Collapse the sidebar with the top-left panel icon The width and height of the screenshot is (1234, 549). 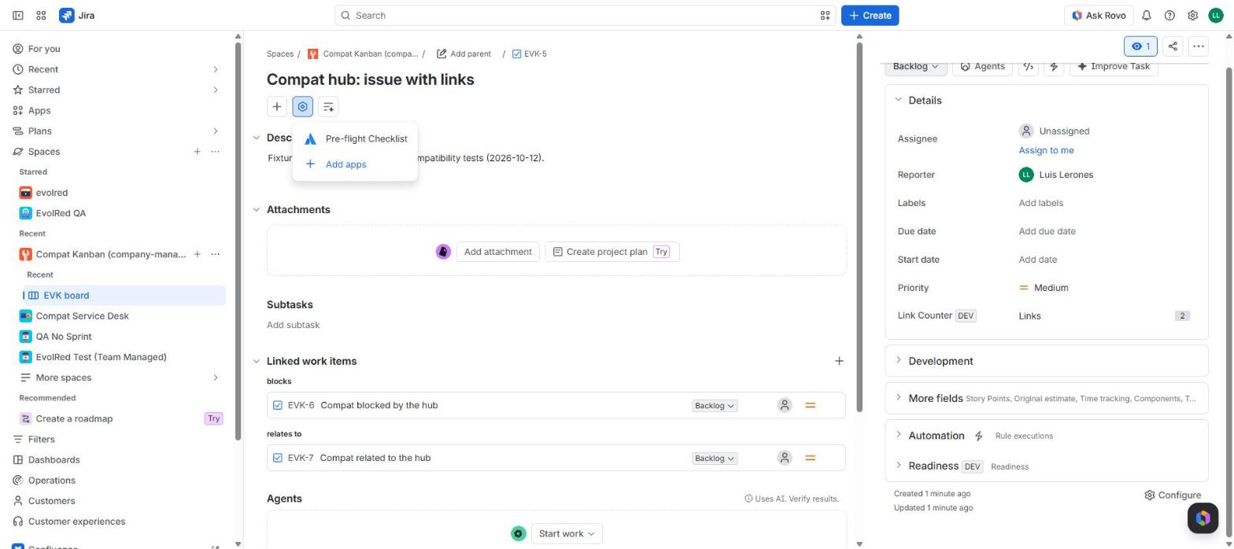pyautogui.click(x=18, y=15)
